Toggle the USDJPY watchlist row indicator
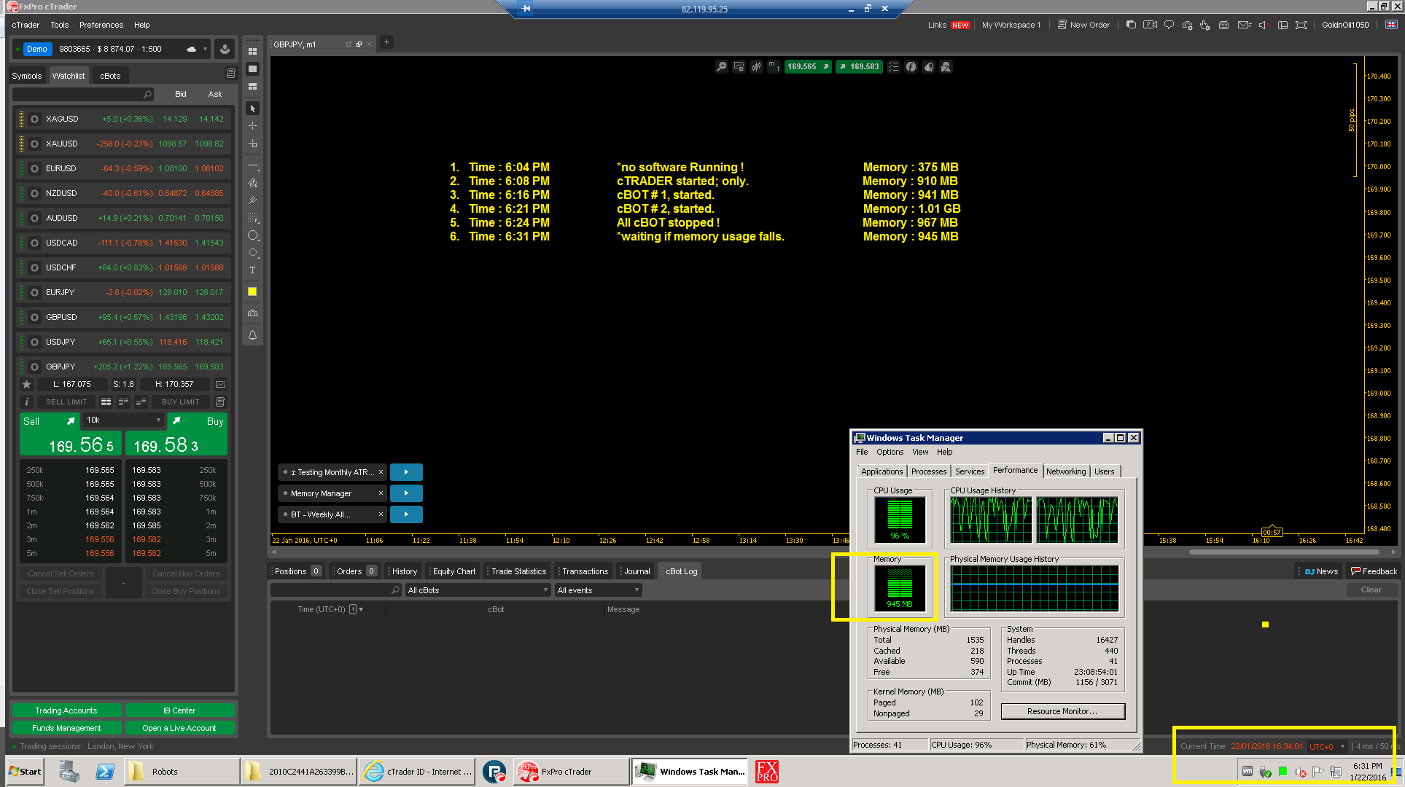This screenshot has width=1405, height=787. (x=34, y=342)
